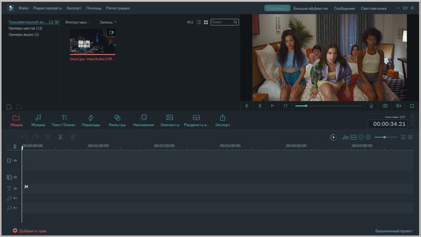Switch media library to list view

(x=199, y=22)
